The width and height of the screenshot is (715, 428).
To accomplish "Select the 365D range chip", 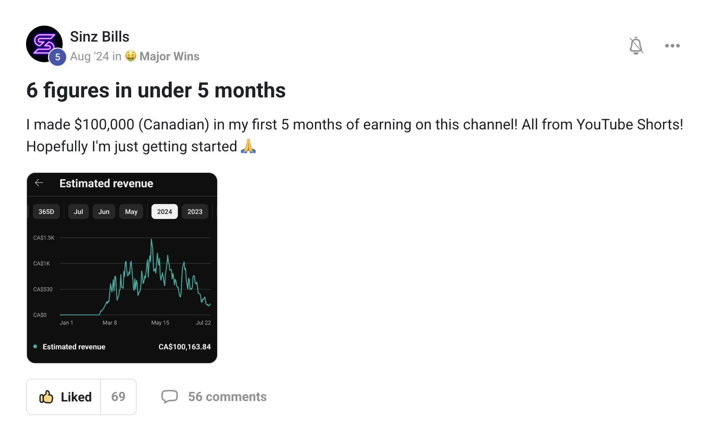I will (46, 212).
